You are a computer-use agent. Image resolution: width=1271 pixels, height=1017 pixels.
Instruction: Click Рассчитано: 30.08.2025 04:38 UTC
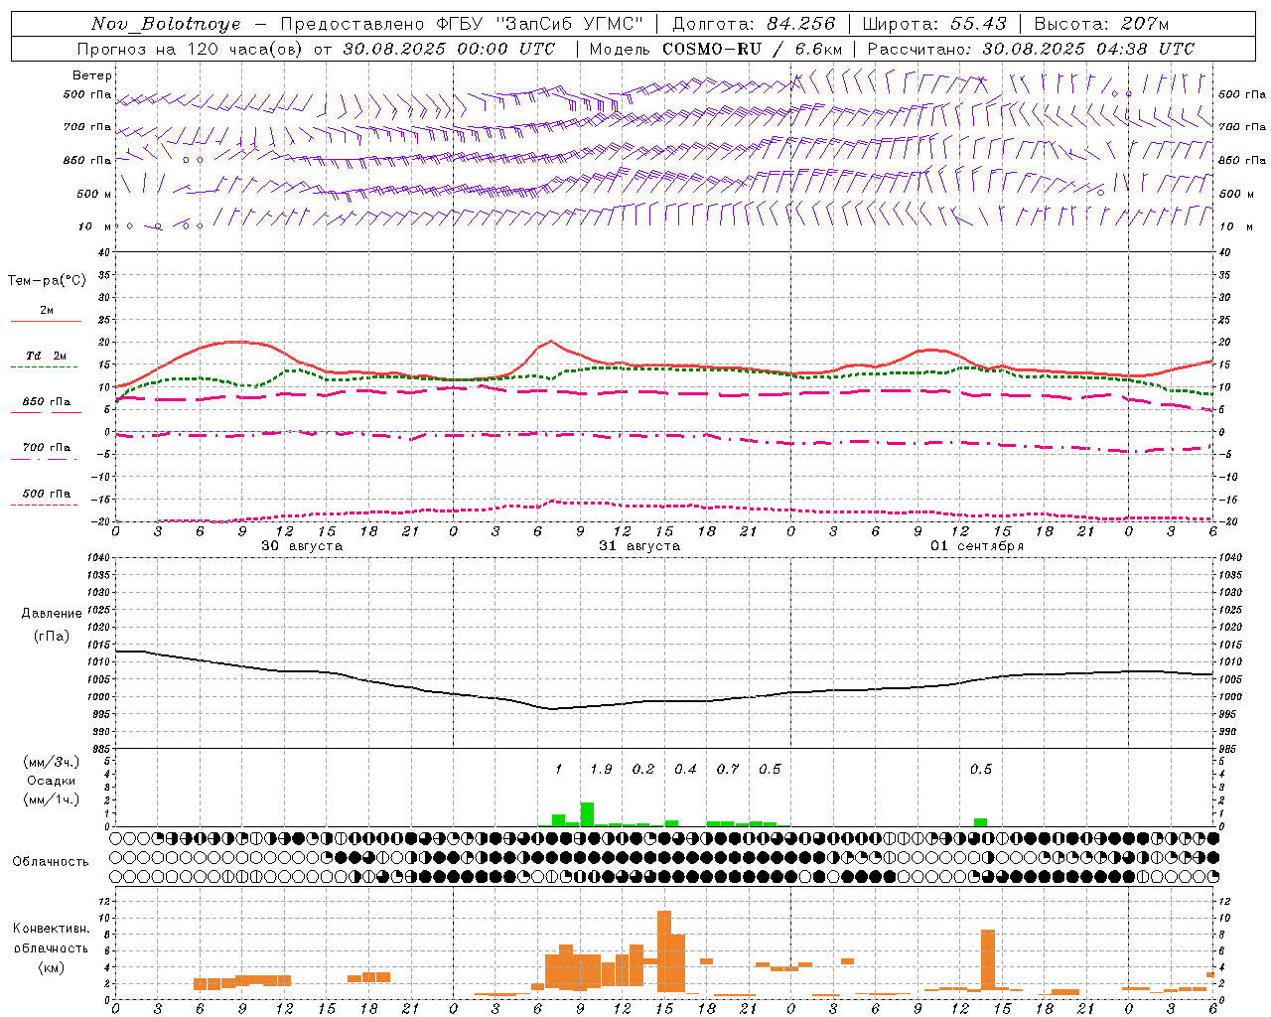tap(1031, 49)
